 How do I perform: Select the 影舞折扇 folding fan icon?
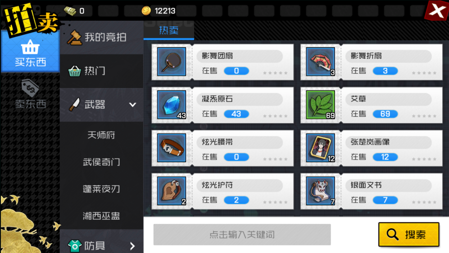321,62
